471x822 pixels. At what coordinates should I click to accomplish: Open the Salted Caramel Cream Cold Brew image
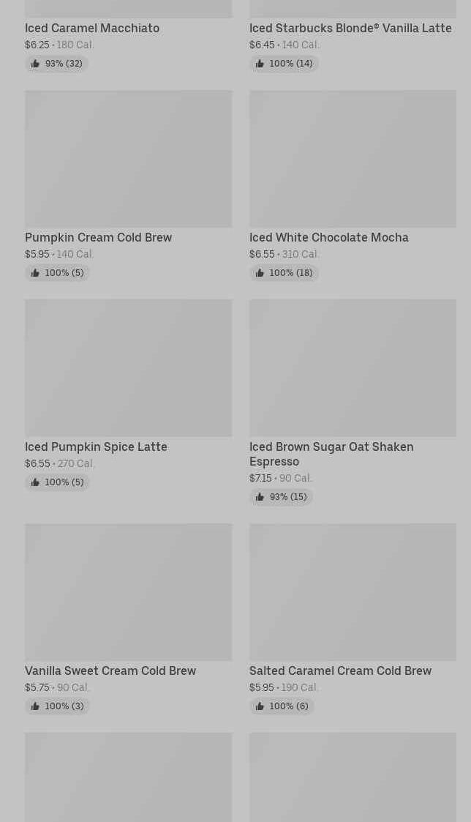pos(353,592)
